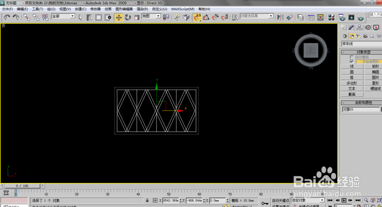This screenshot has height=207, width=382.
Task: Select the Lights category icon
Action: (358, 36)
